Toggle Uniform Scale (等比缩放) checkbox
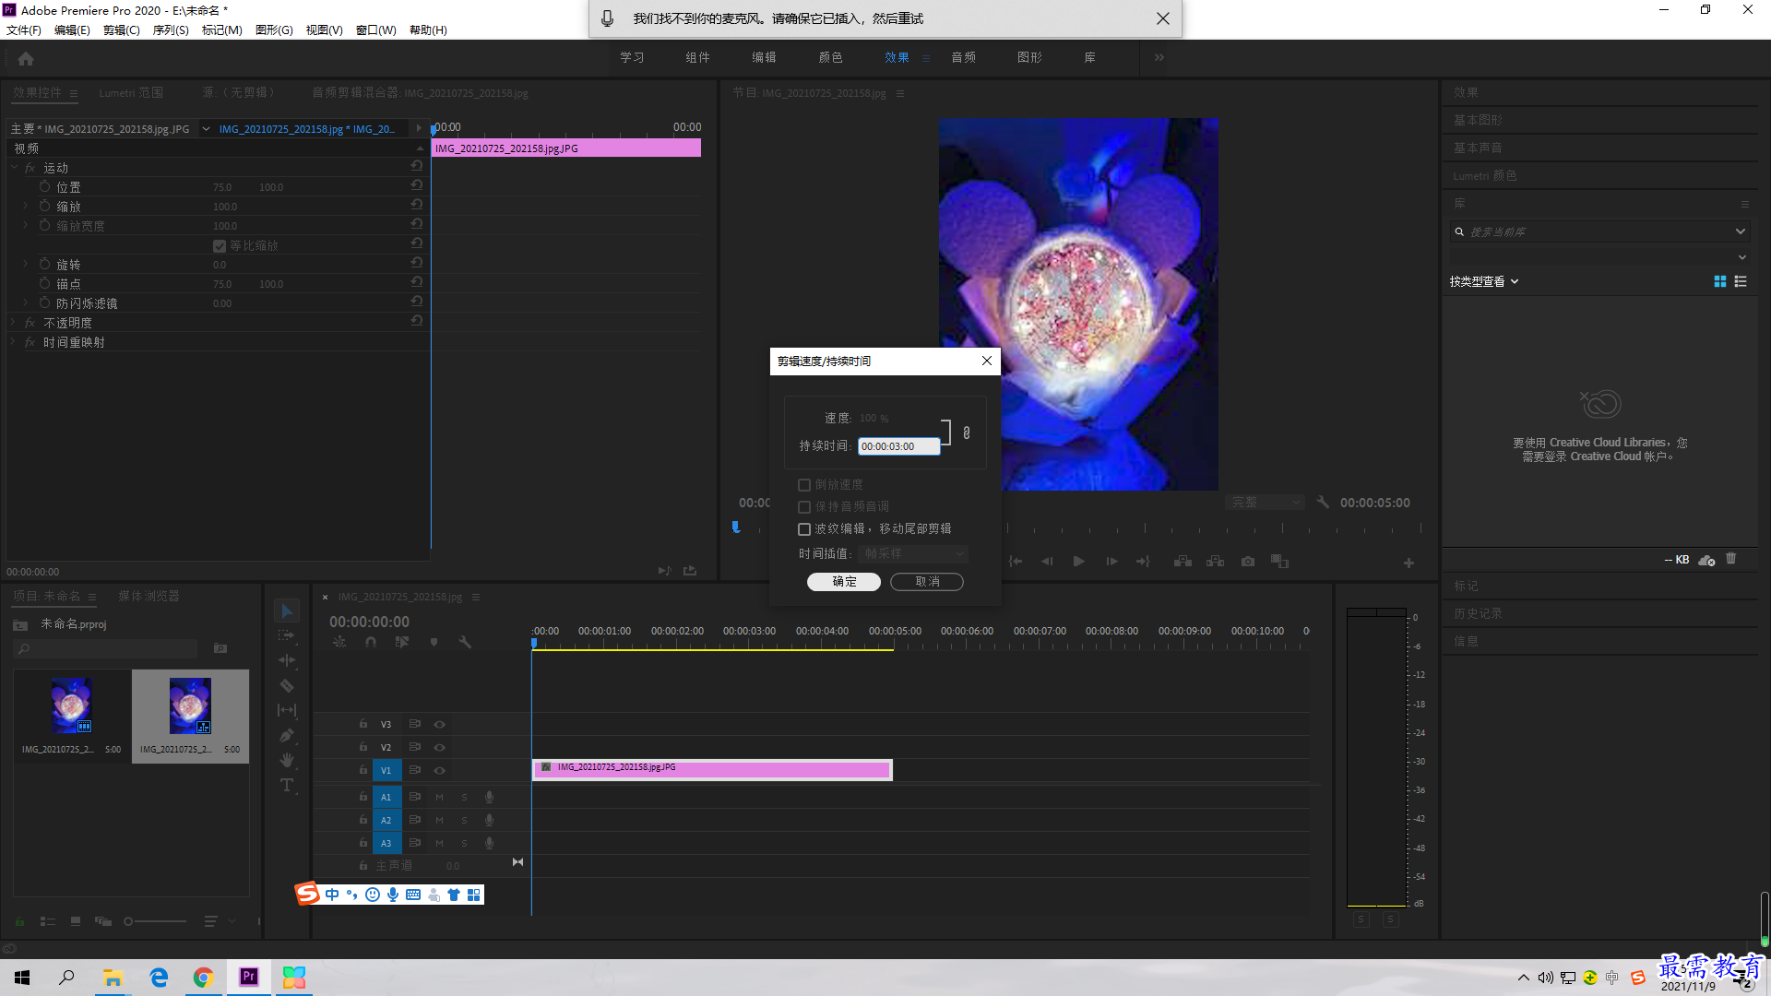Screen dimensions: 1771x996 pos(220,246)
